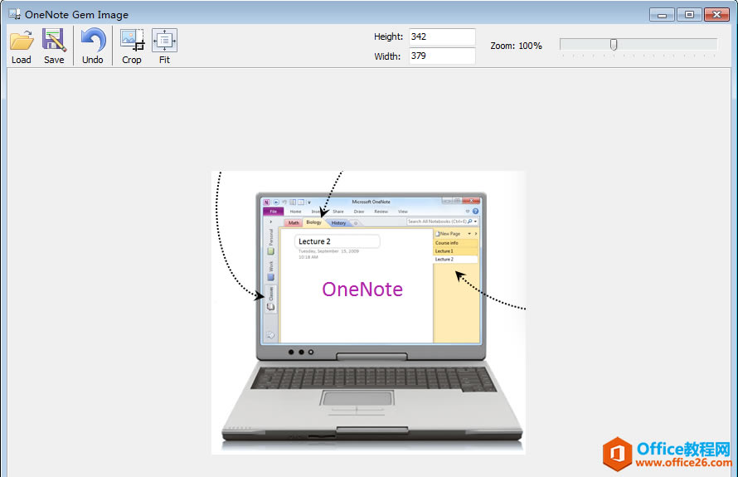Close the OneNote Gem Image window
The height and width of the screenshot is (477, 738).
(716, 15)
